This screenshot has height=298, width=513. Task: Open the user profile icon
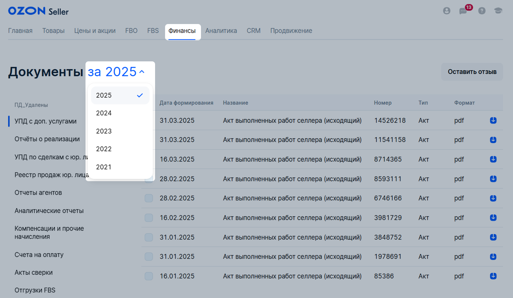[447, 11]
